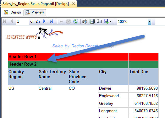
Task: Click the Denver city cell
Action: 113,88
